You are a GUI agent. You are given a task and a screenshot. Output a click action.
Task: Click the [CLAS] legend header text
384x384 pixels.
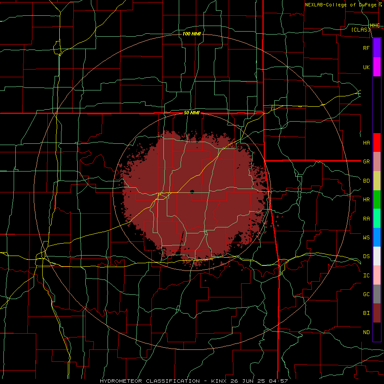click(x=361, y=29)
